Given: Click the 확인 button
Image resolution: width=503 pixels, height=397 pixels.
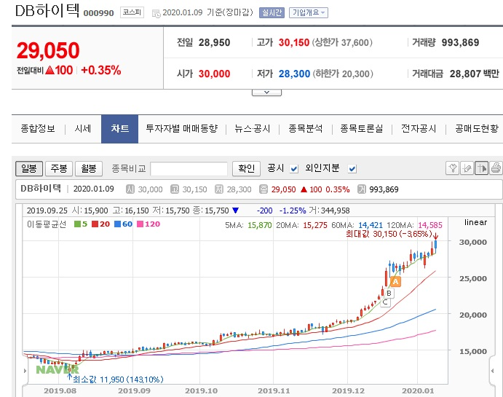Looking at the screenshot, I should coord(246,168).
